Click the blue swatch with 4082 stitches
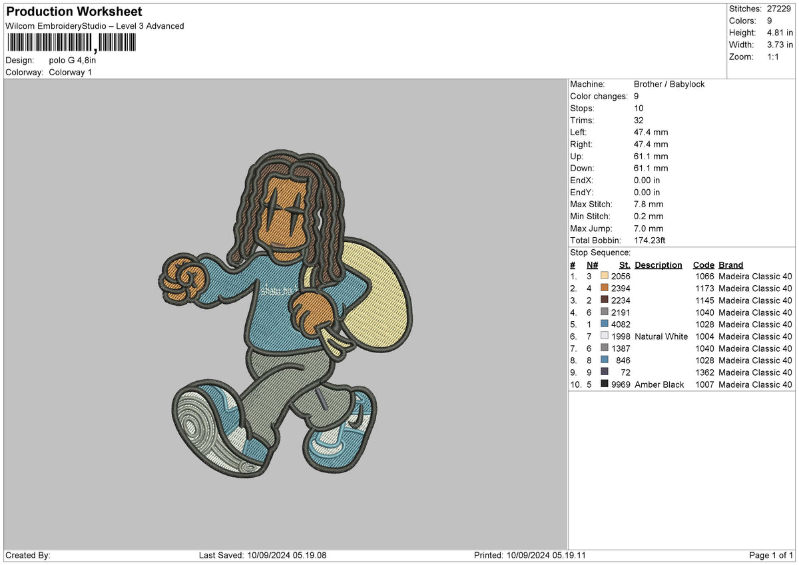The height and width of the screenshot is (565, 799). [x=605, y=324]
